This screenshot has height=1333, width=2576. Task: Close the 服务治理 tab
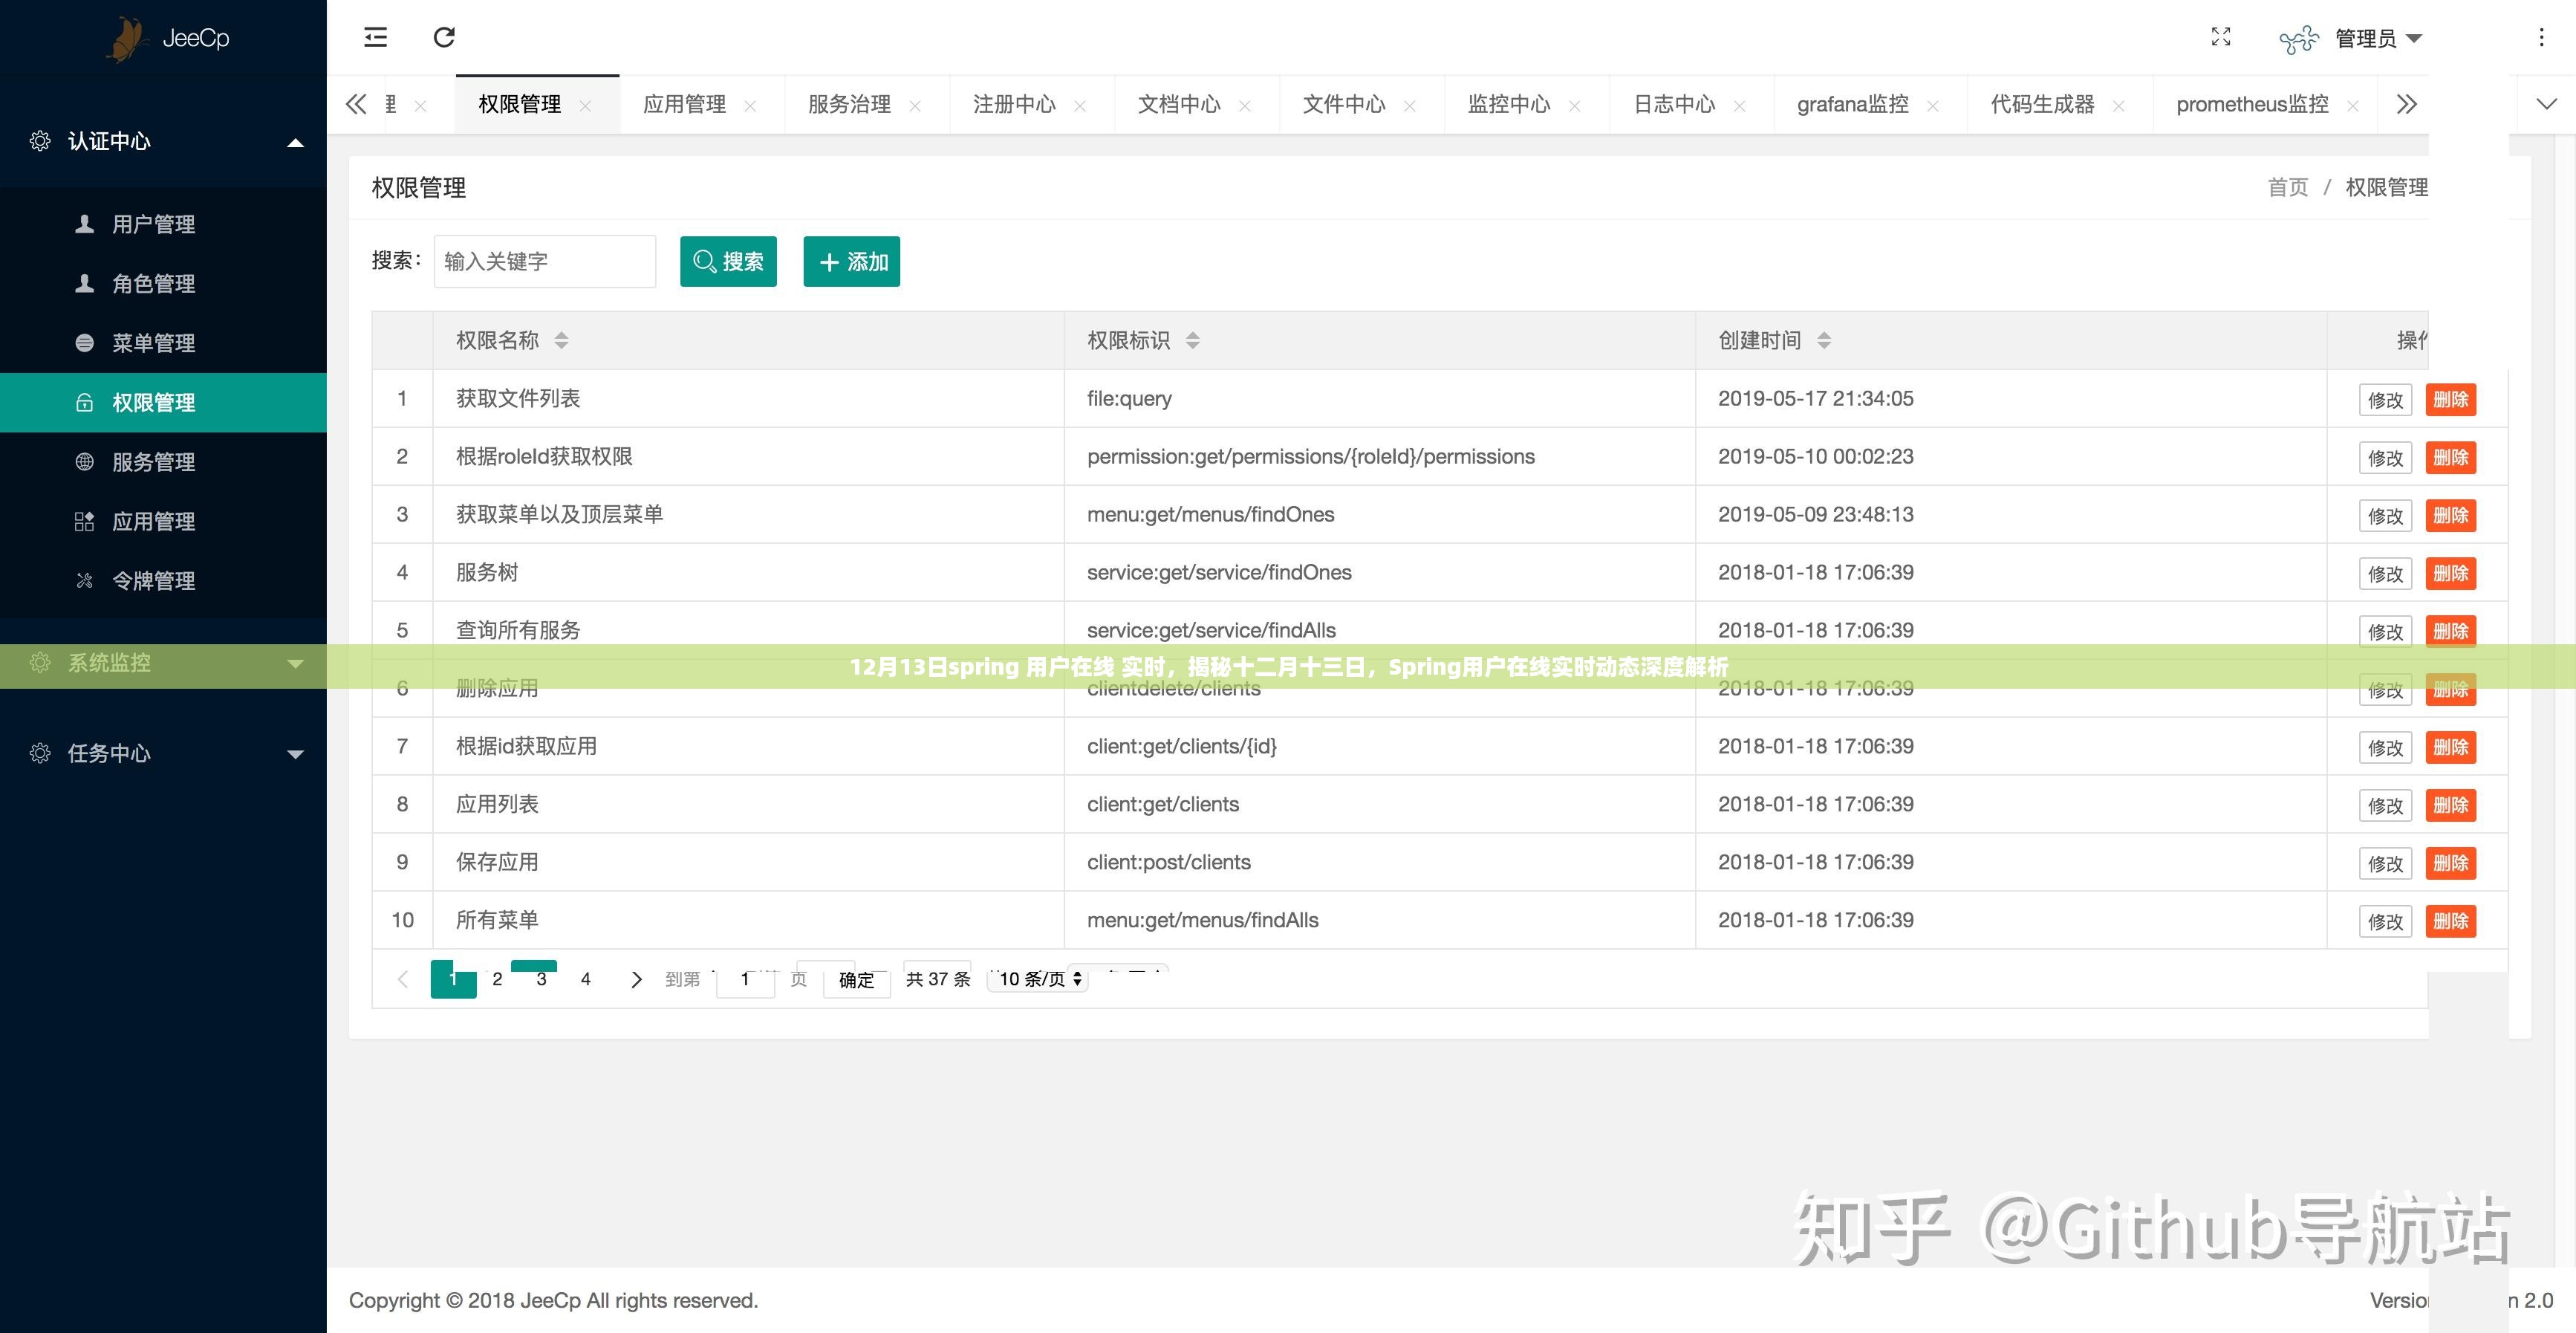(x=915, y=106)
